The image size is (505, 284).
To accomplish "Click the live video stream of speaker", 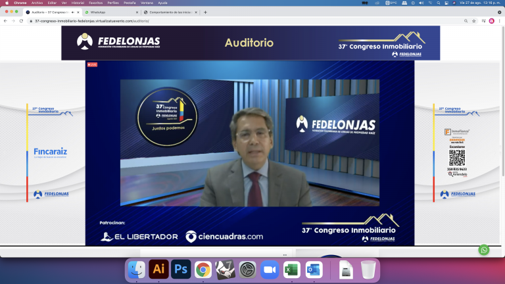I will click(250, 143).
